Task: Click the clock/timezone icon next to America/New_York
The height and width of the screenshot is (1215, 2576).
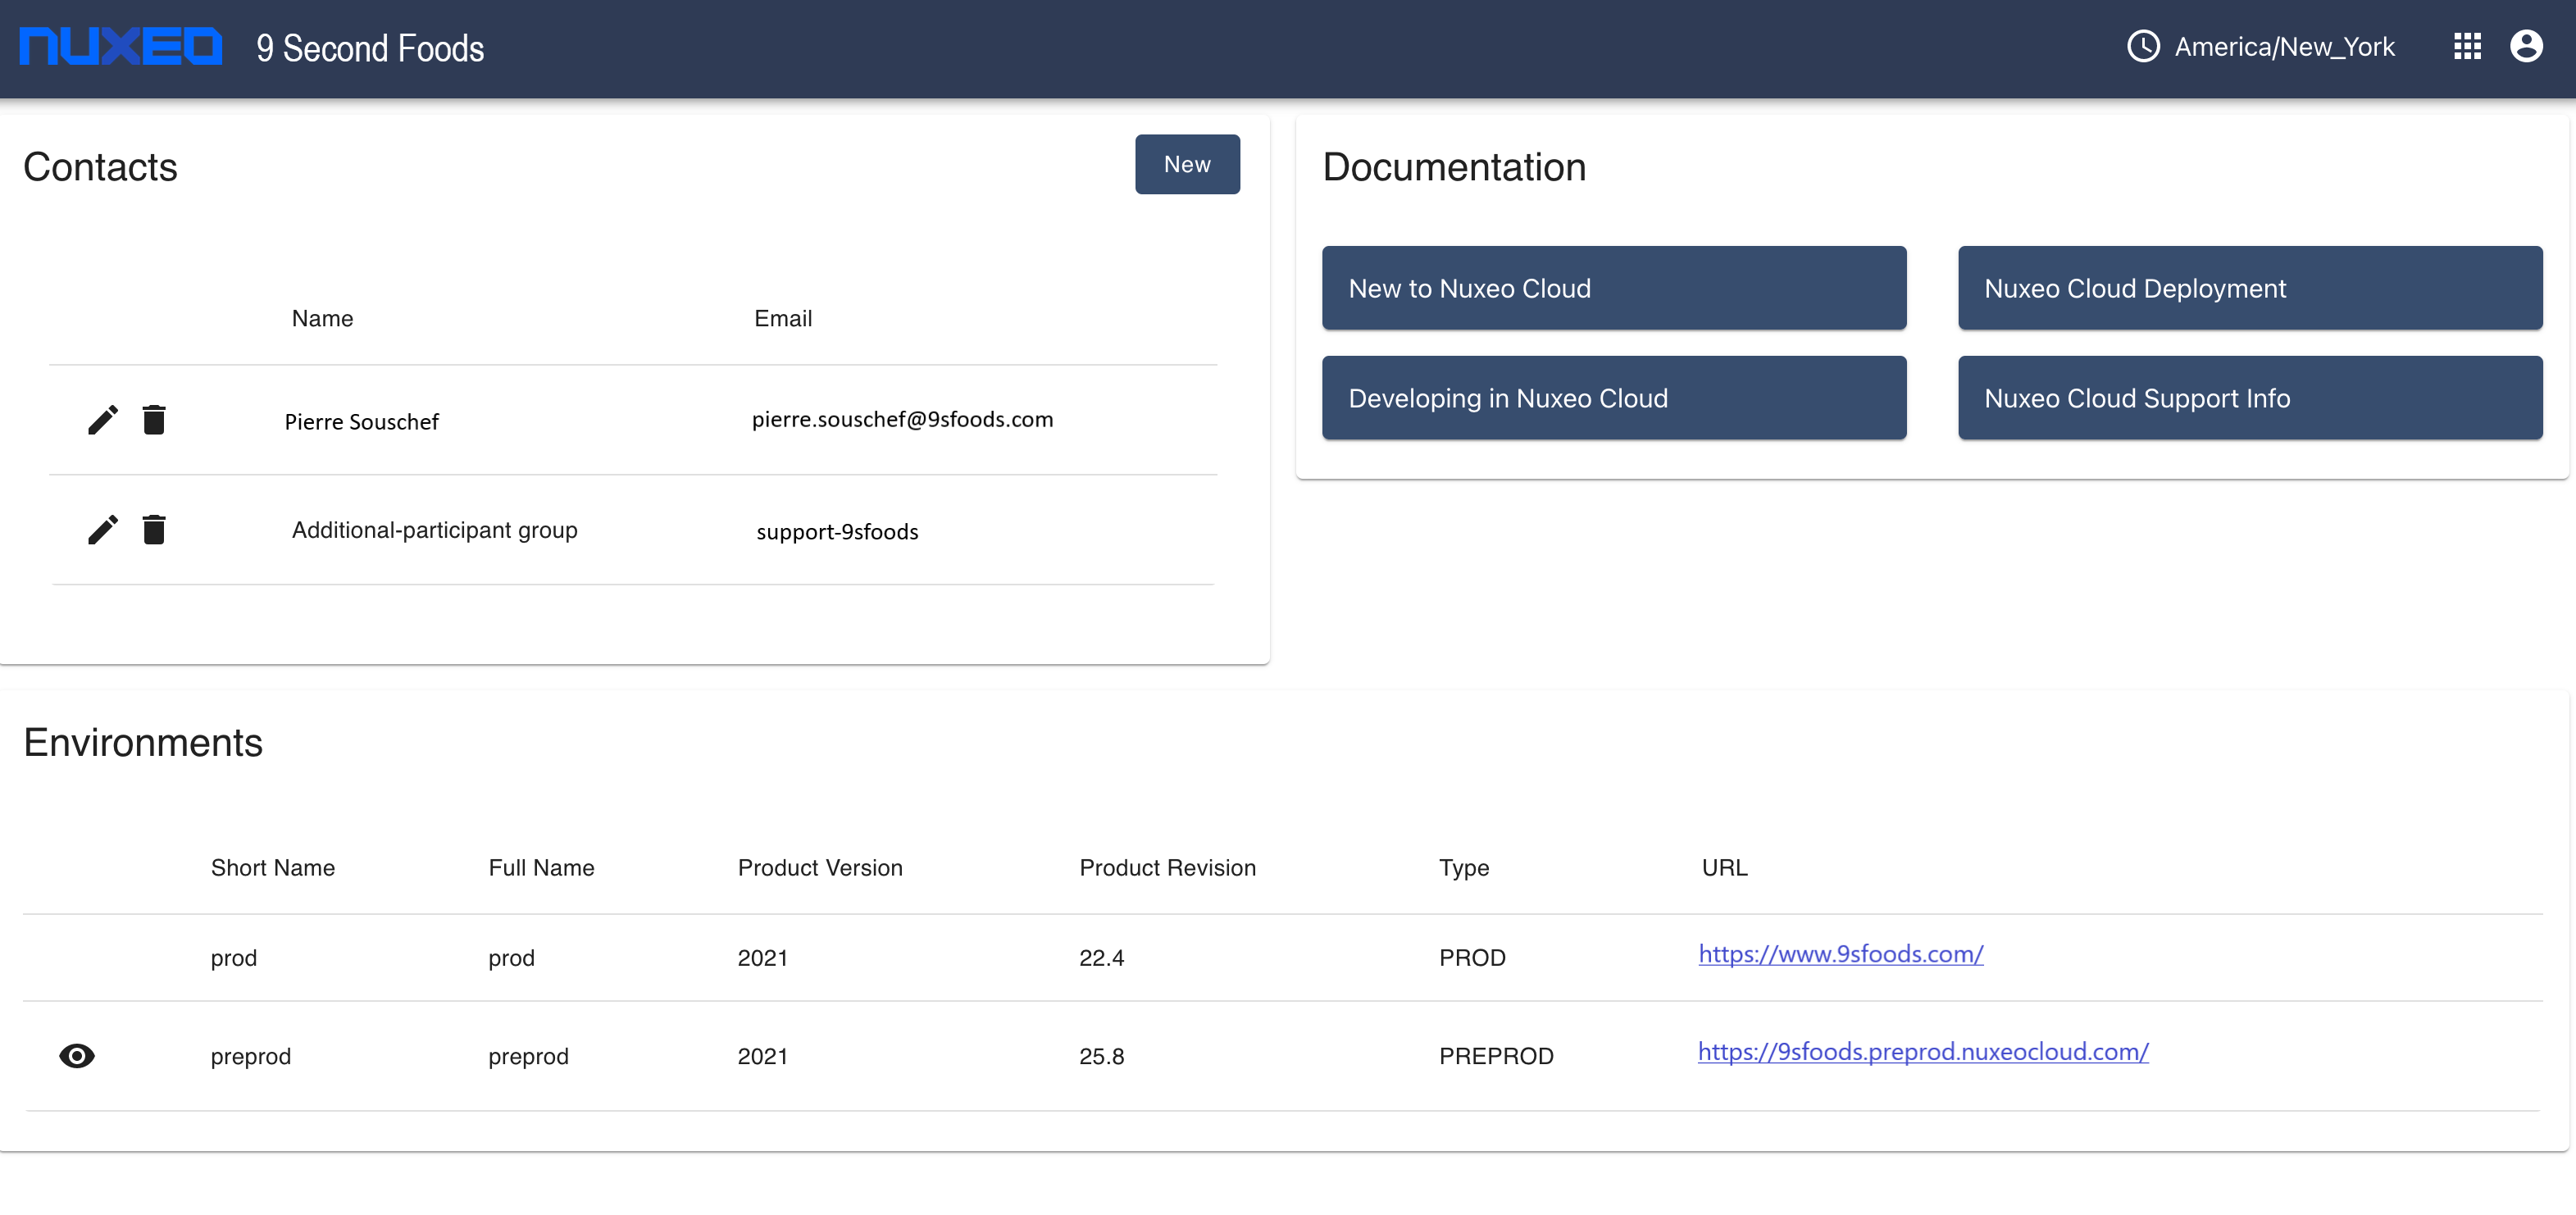Action: click(2141, 46)
